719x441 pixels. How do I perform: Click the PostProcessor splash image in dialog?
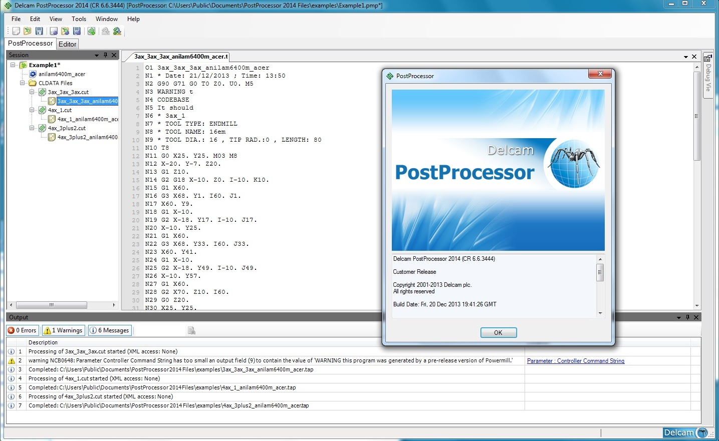pyautogui.click(x=498, y=170)
